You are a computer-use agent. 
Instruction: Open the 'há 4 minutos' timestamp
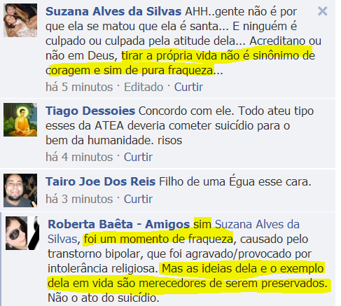(x=79, y=157)
